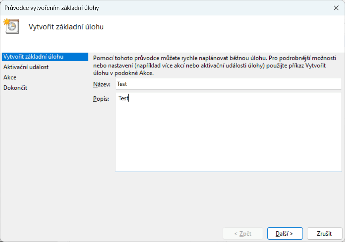The height and width of the screenshot is (242, 345).
Task: Click the introductory paragraph starting 'Pomocí tohoto průvodce'
Action: click(x=214, y=65)
